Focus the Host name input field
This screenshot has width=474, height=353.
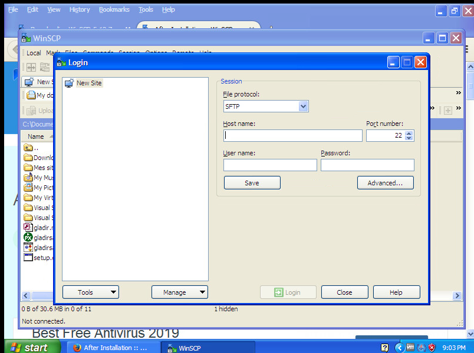pos(292,135)
